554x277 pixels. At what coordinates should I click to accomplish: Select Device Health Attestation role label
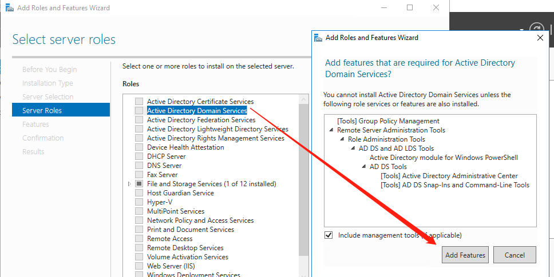point(185,147)
